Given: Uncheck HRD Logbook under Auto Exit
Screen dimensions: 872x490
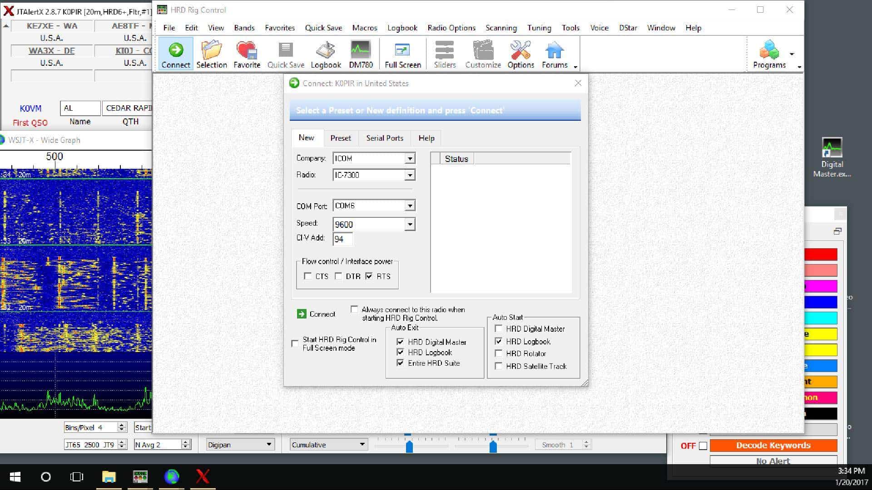Looking at the screenshot, I should coord(400,352).
